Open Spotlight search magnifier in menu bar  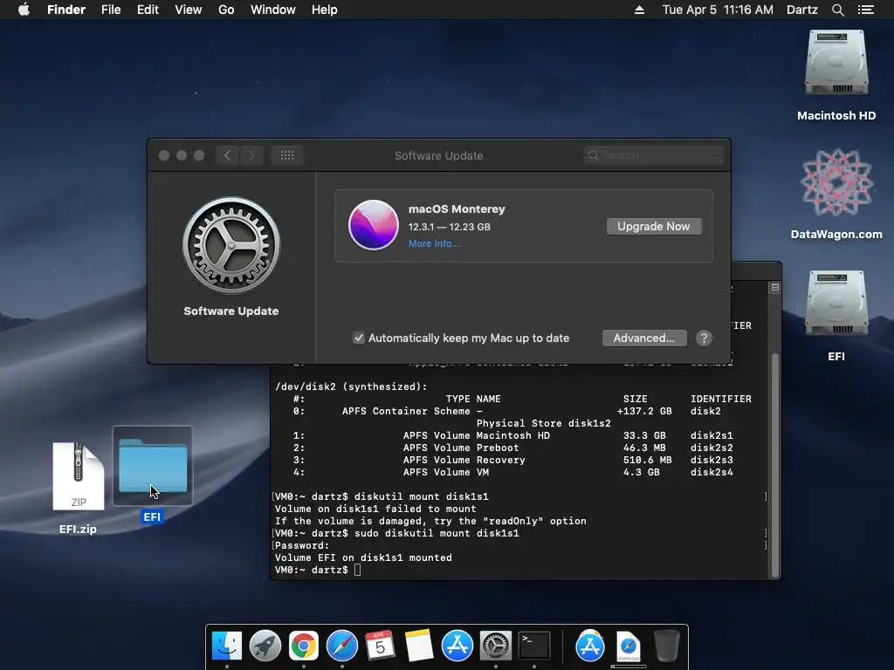coord(837,10)
